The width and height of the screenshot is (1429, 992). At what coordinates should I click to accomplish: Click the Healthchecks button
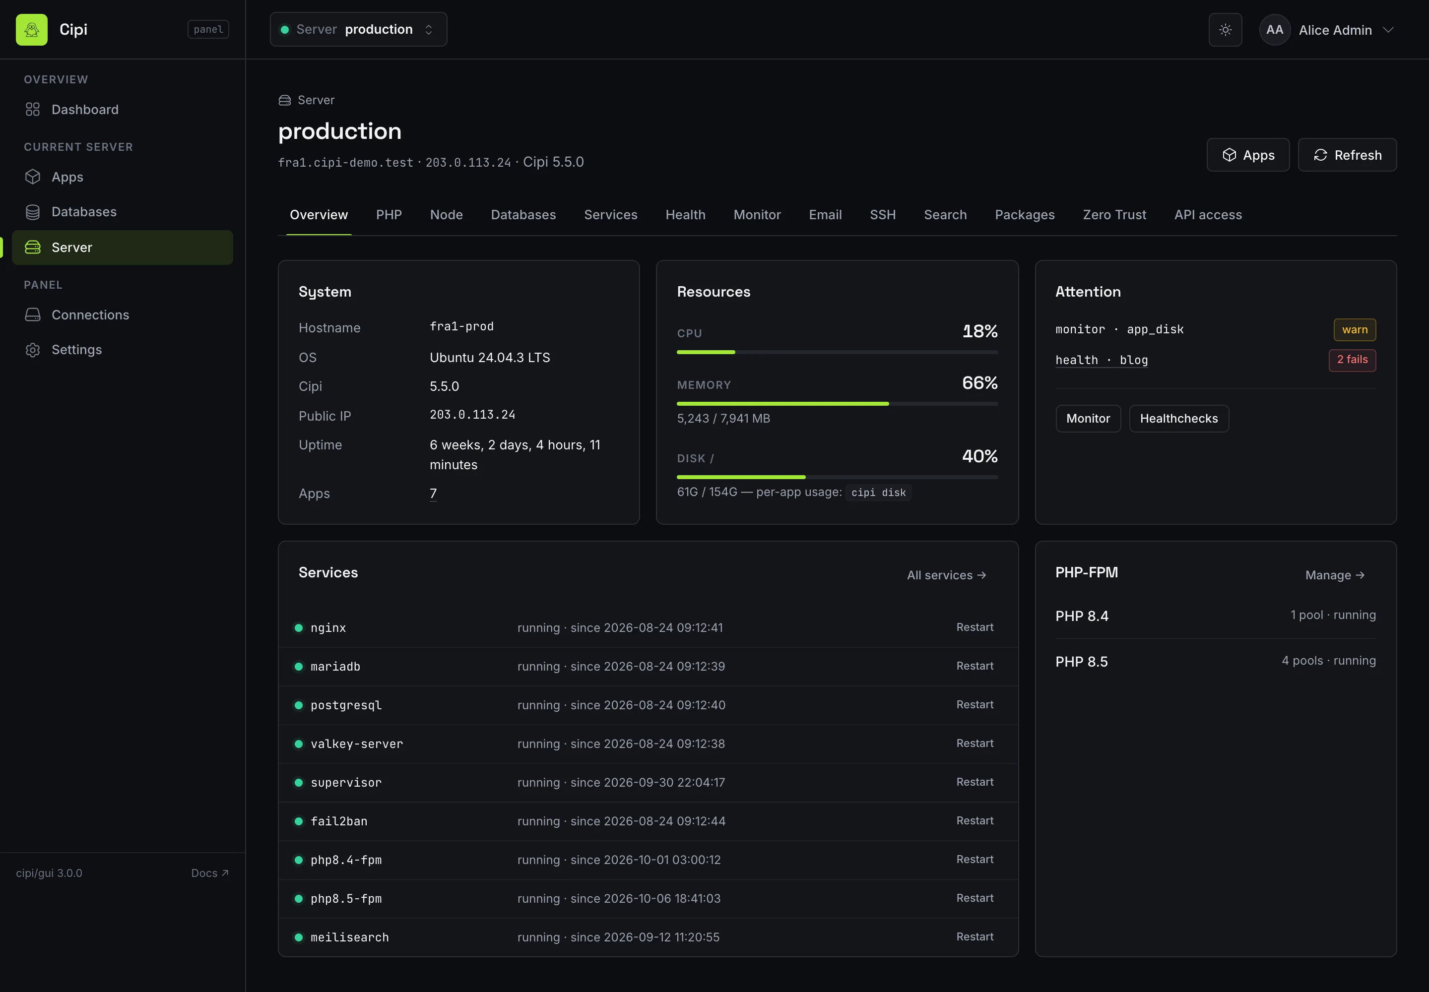tap(1178, 418)
